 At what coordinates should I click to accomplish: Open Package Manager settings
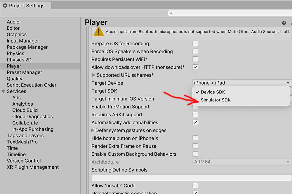click(x=27, y=47)
